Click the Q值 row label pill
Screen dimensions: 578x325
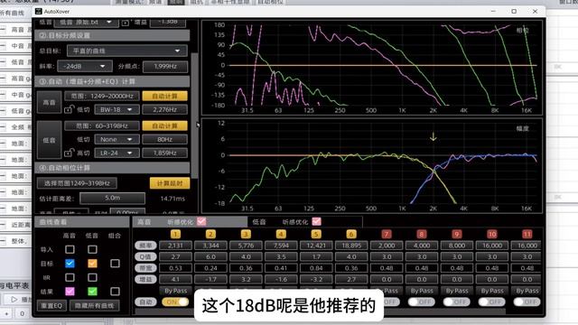(x=145, y=256)
